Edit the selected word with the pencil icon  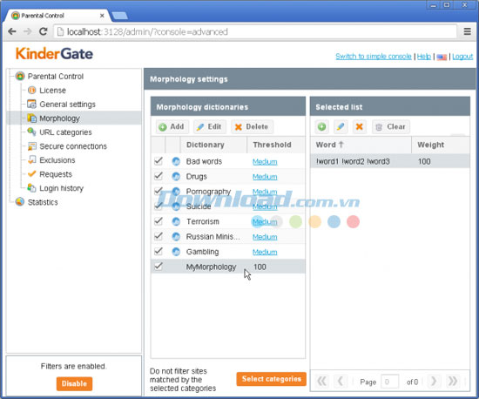tap(341, 126)
